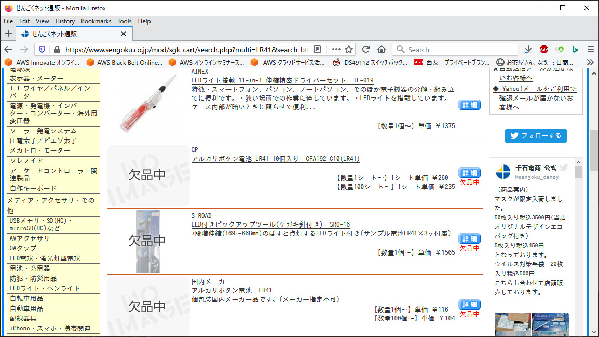Screen dimensions: 599x337
Task: Select 表示器・メーター category
Action: pos(53,79)
